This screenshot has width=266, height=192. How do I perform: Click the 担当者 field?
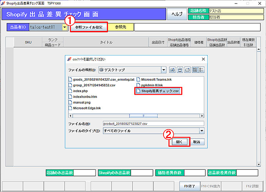236,17
